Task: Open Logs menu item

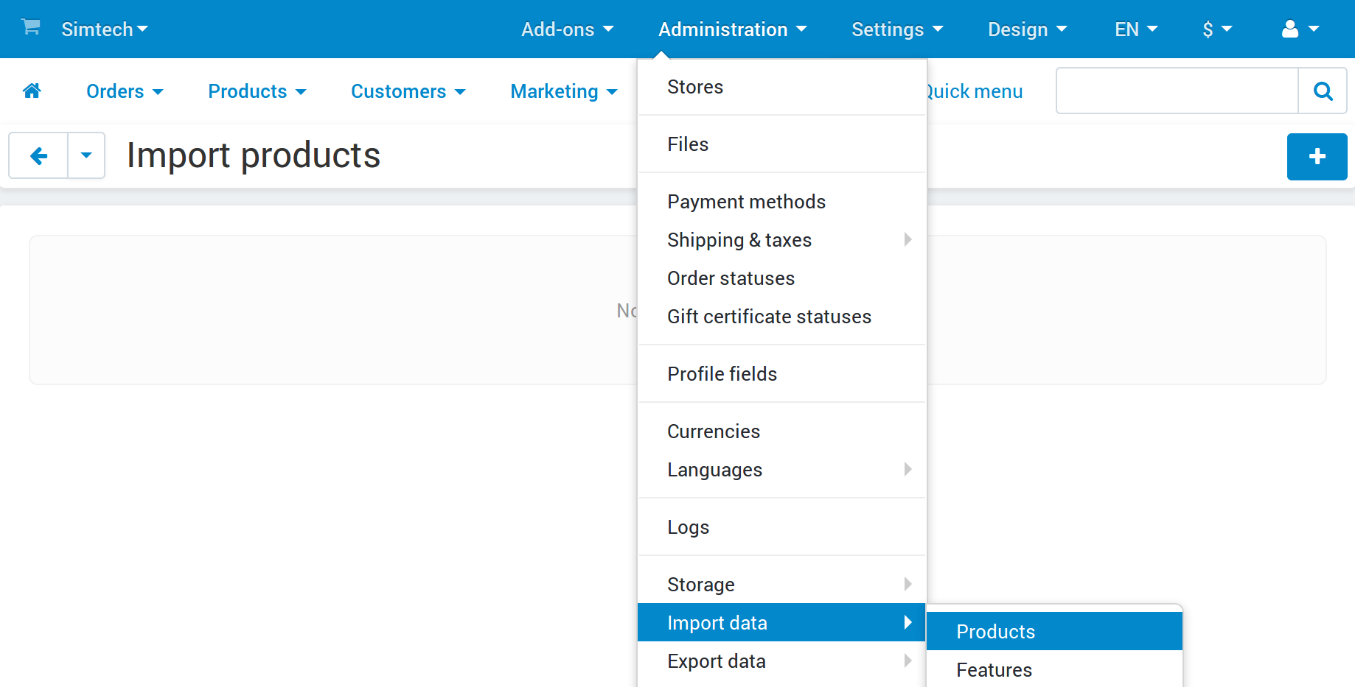Action: [781, 527]
